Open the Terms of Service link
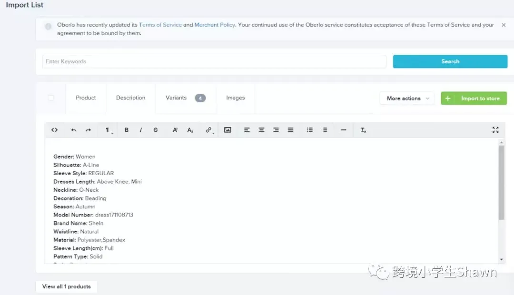Image resolution: width=514 pixels, height=295 pixels. pyautogui.click(x=160, y=25)
